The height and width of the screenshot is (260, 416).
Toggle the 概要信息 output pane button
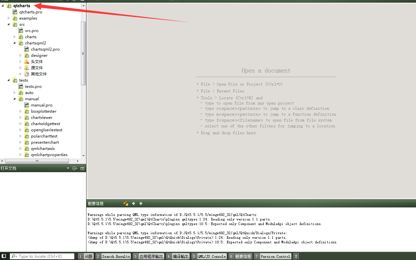(240, 256)
